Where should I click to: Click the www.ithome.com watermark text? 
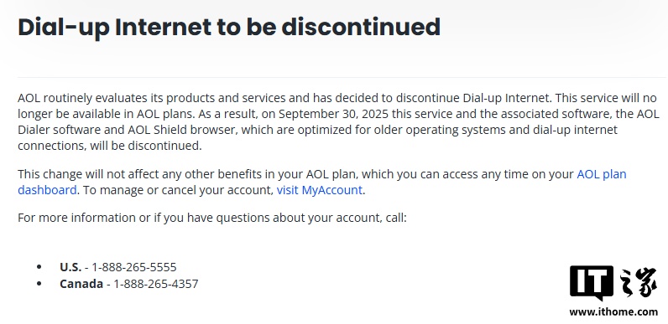point(613,311)
